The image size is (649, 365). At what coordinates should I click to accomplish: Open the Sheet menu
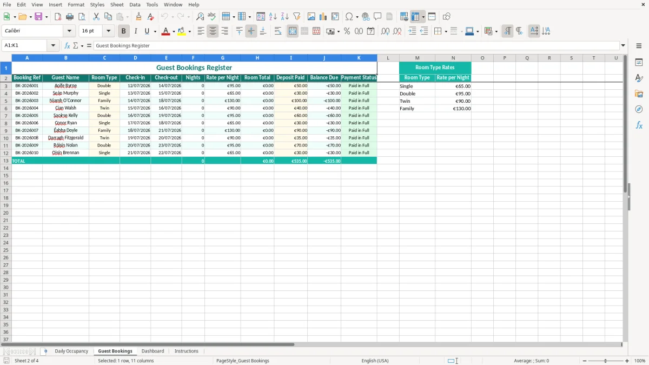coord(117,4)
